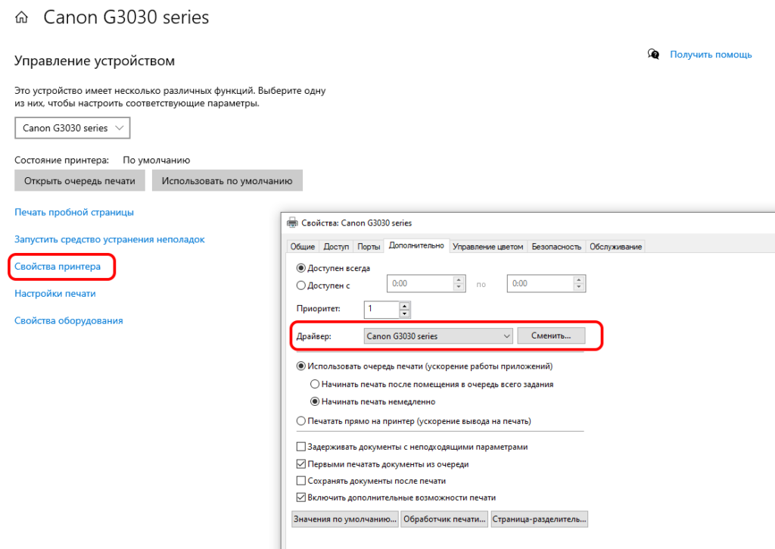Screen dimensions: 775x549
Task: Open the Запустить средство устранения неполадок link
Action: (110, 239)
